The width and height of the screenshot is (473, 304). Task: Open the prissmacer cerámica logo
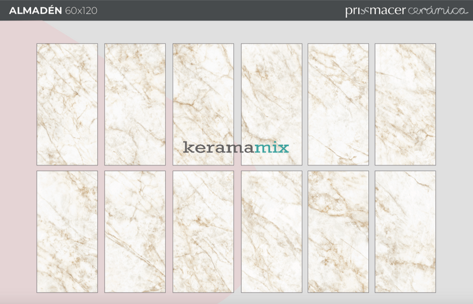point(406,11)
